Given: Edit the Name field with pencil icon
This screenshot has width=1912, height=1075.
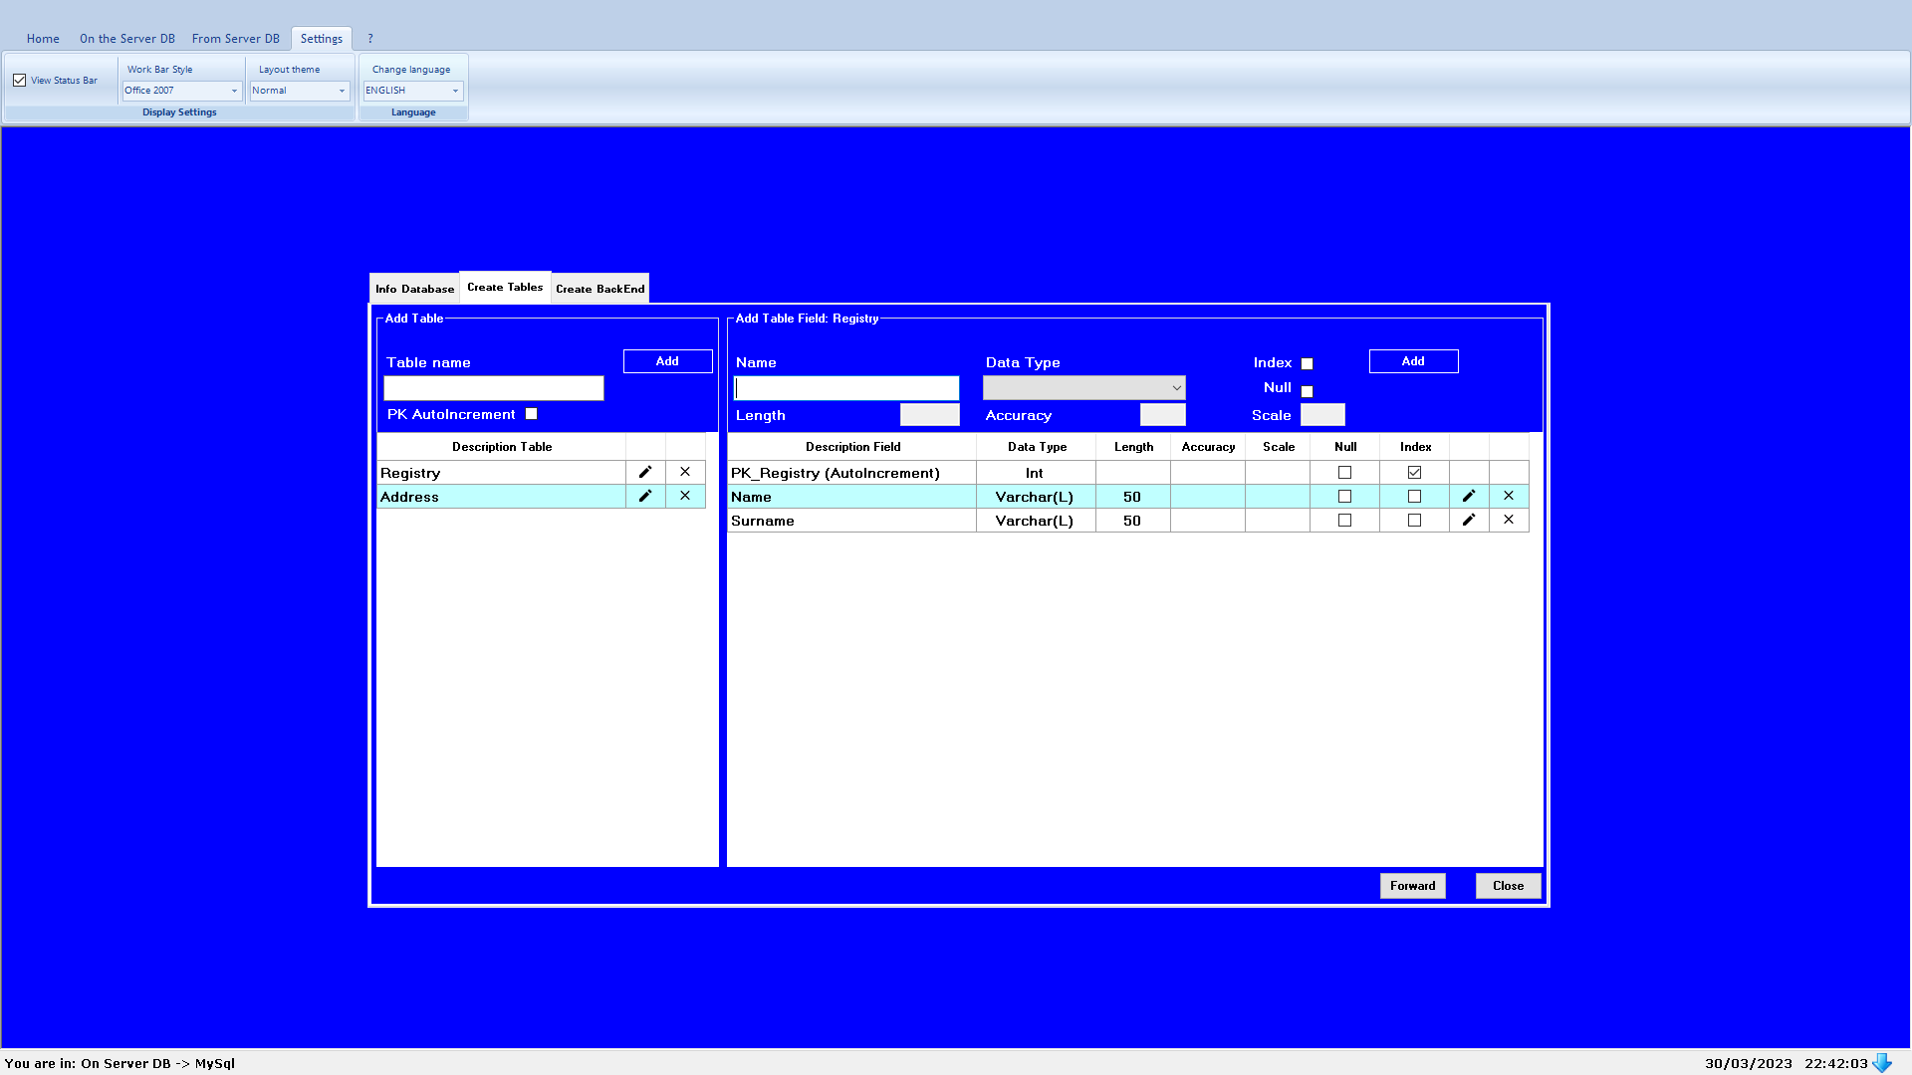Looking at the screenshot, I should pyautogui.click(x=1469, y=496).
